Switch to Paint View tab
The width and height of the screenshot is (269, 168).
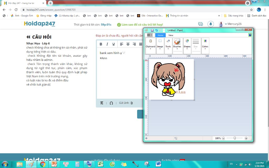tap(171, 35)
